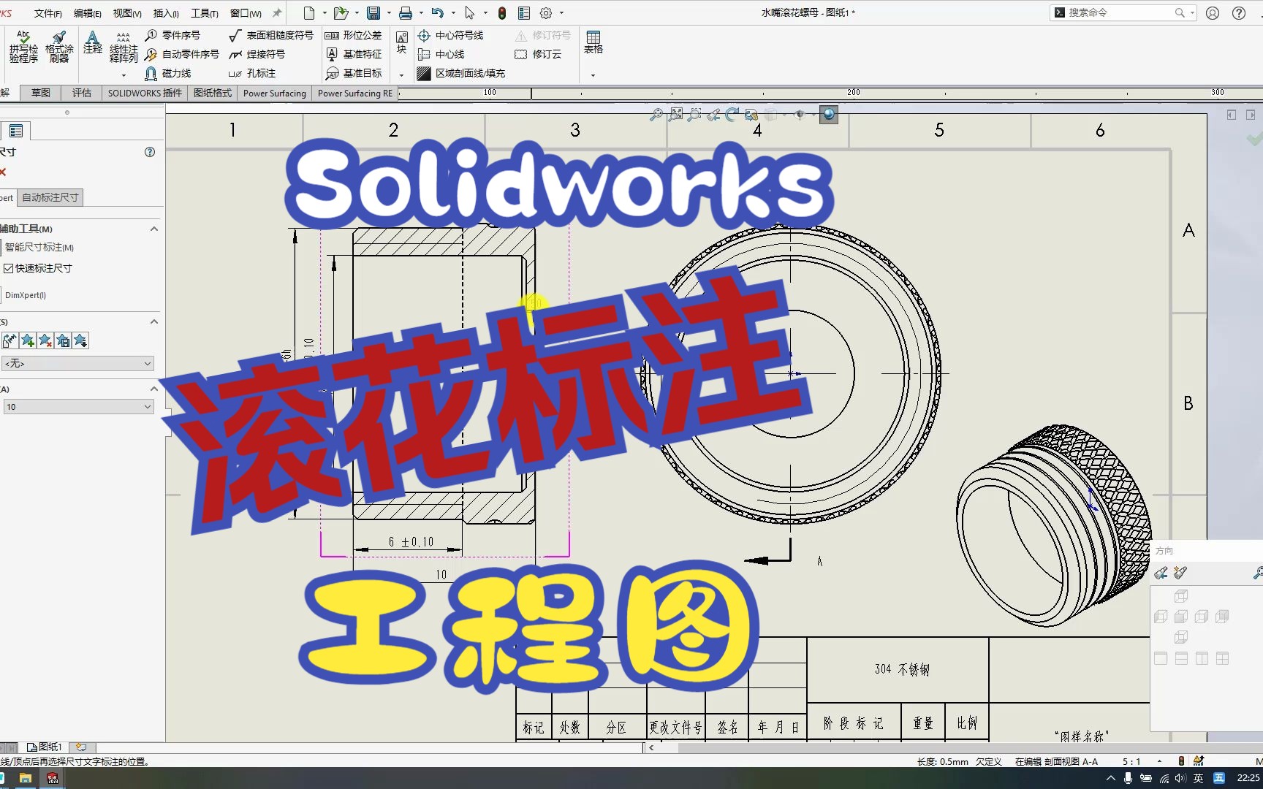Click the Open file icon

341,13
